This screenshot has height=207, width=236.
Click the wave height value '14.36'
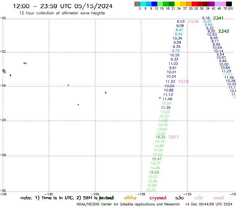point(158,150)
